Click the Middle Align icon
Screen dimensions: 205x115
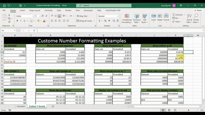click(56, 16)
